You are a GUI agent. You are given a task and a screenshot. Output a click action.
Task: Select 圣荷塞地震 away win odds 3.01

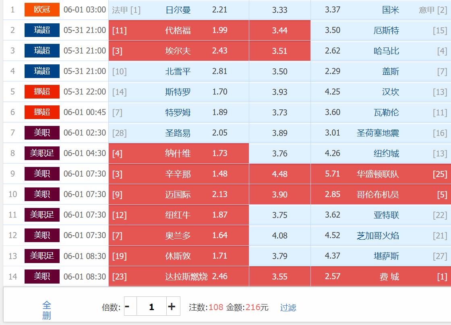click(x=381, y=133)
